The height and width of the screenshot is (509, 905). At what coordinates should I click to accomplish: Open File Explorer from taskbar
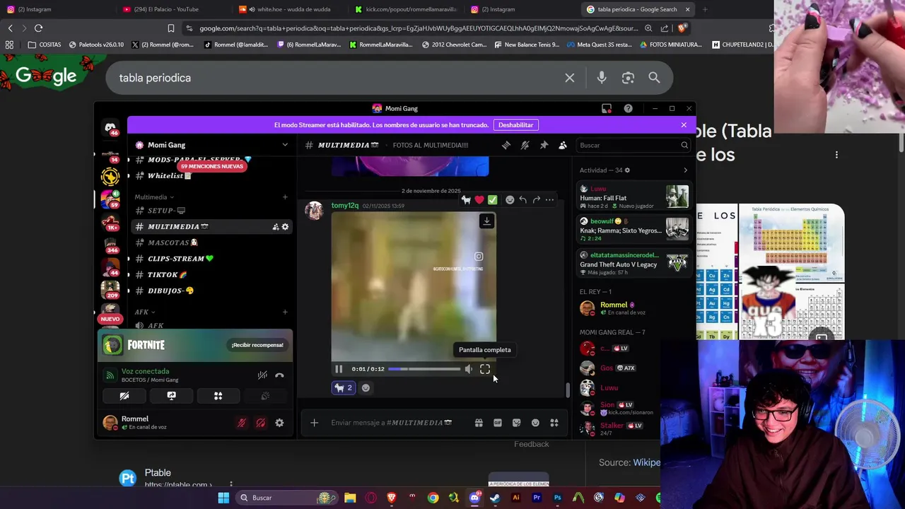pyautogui.click(x=350, y=498)
